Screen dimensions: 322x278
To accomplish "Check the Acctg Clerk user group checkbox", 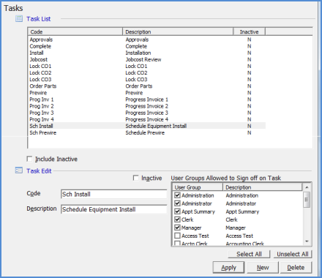I will 178,244.
